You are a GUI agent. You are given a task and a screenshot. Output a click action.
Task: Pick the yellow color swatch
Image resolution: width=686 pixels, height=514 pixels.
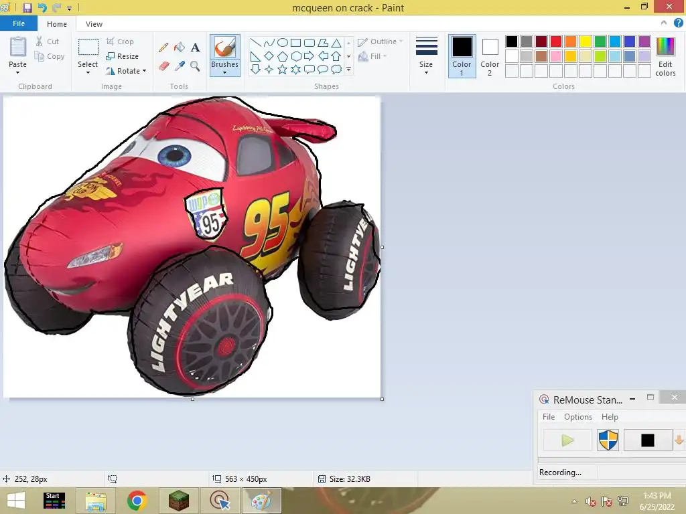tap(586, 41)
